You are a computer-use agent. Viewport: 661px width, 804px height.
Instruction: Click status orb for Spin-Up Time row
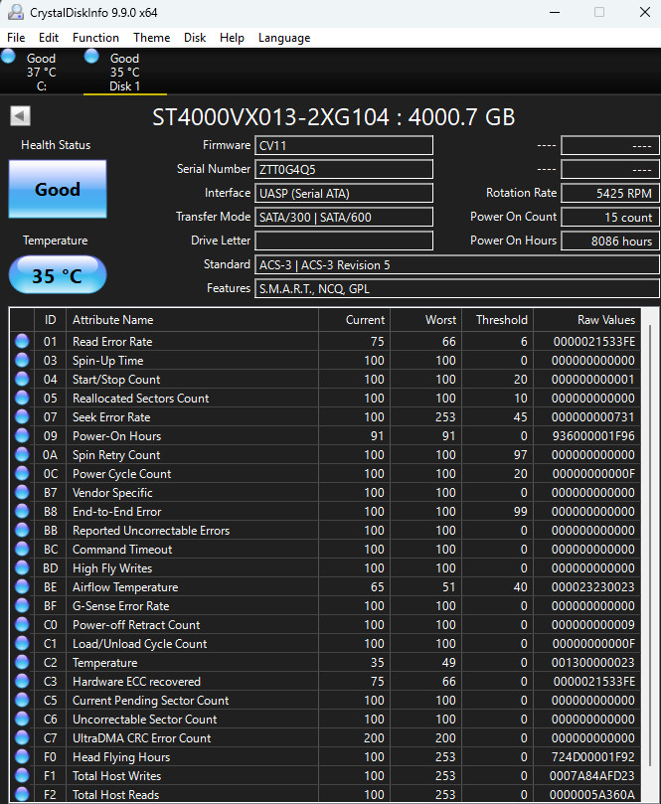click(x=22, y=360)
